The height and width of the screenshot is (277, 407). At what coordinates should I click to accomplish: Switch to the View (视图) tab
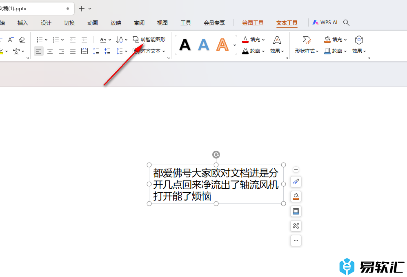pos(162,23)
